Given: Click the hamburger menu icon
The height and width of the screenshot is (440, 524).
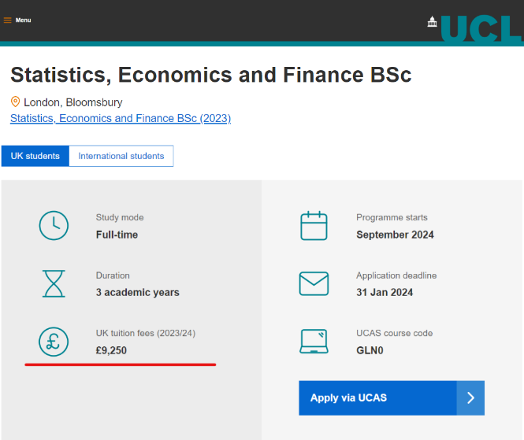Looking at the screenshot, I should click(x=8, y=20).
